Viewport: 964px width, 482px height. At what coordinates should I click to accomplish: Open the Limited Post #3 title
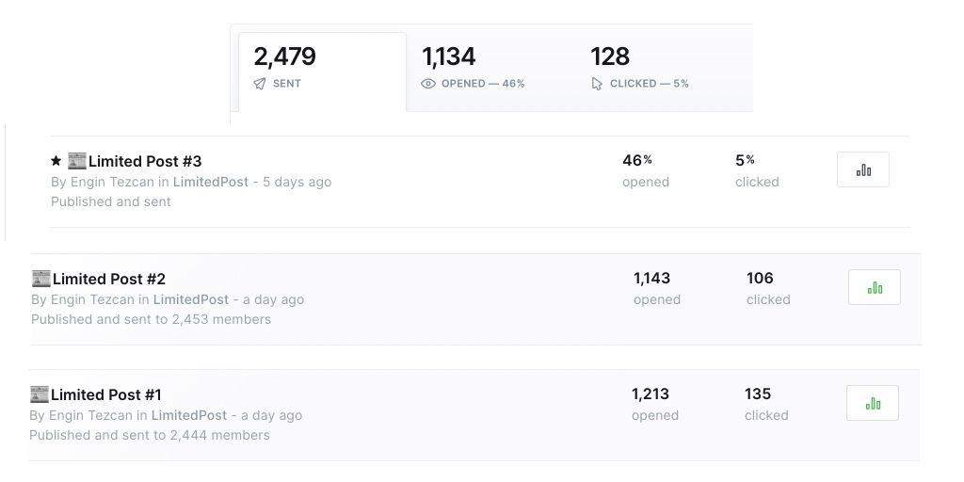tap(144, 161)
